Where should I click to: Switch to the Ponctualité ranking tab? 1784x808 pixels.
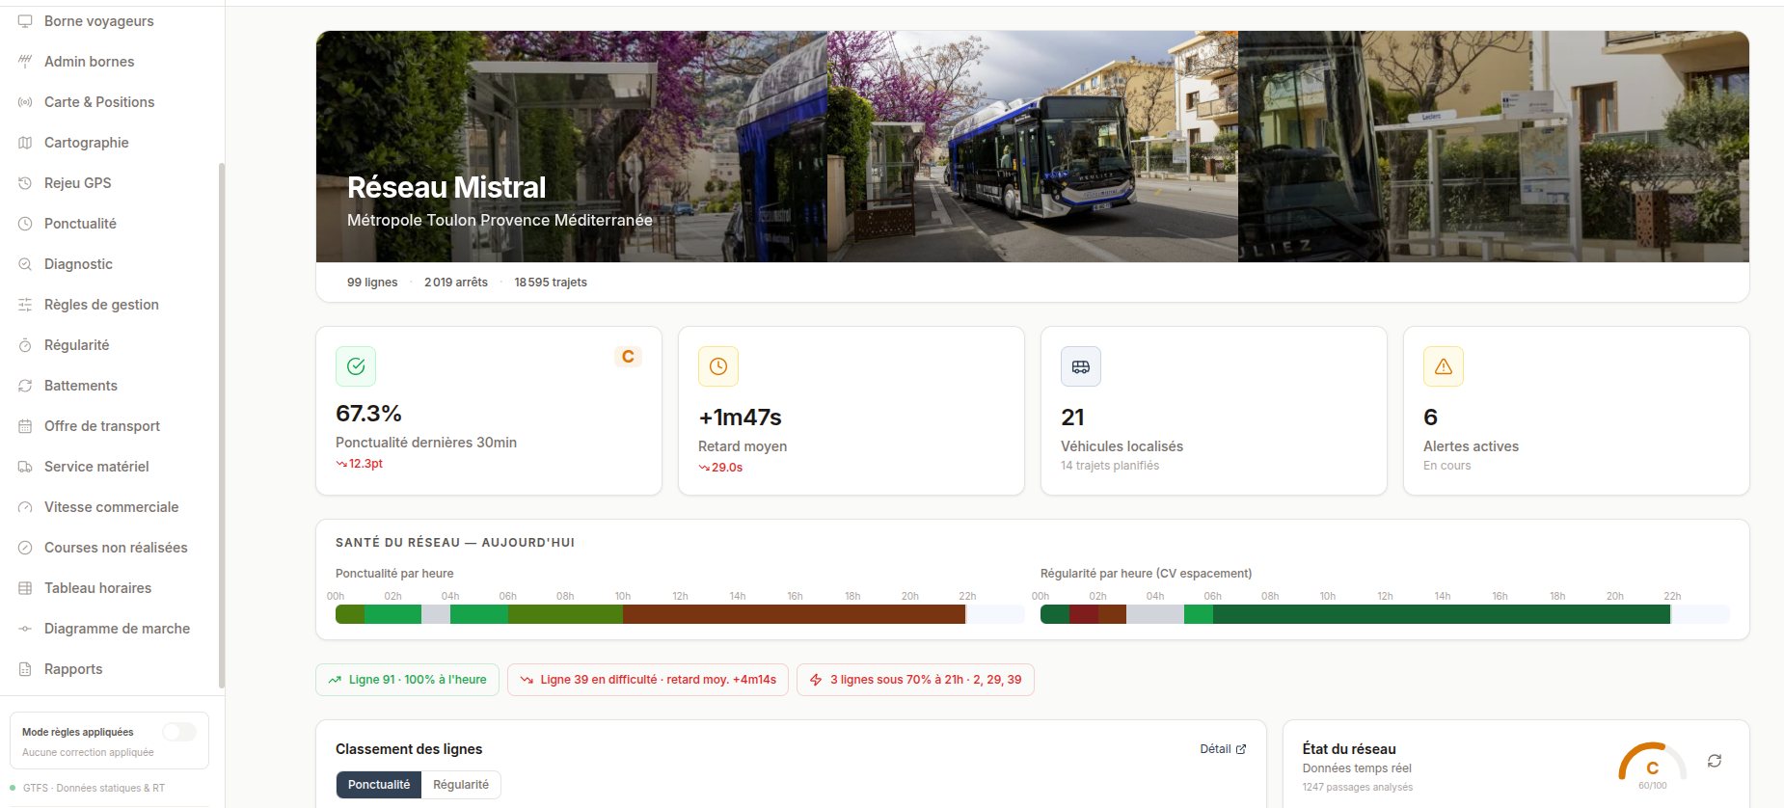point(379,785)
